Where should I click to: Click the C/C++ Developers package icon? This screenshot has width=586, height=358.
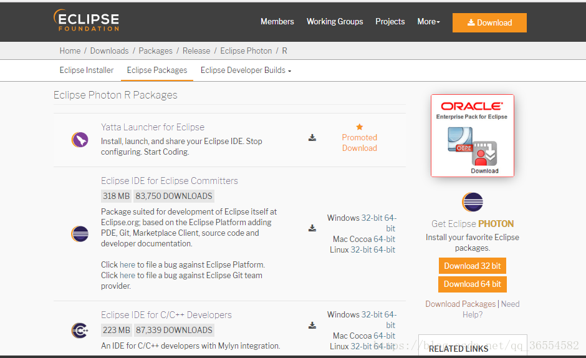point(80,331)
